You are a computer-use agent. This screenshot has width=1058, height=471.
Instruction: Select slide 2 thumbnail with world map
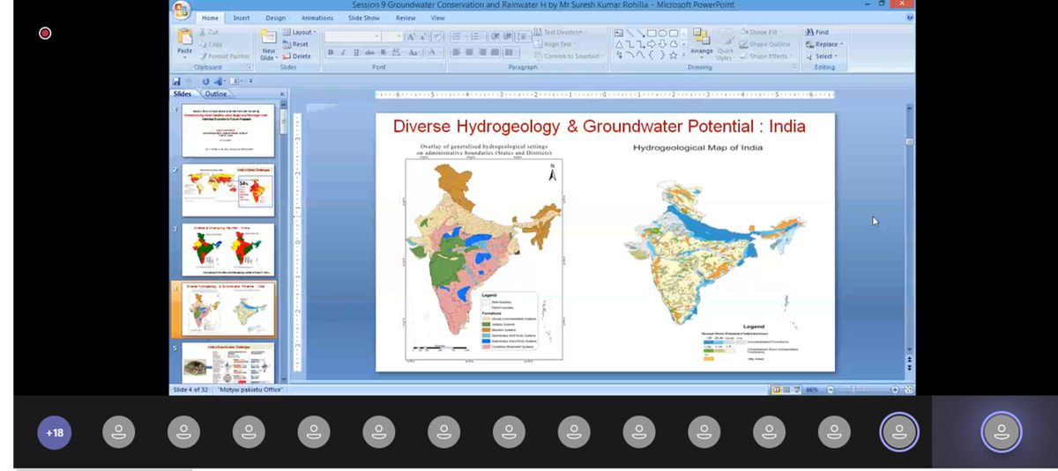coord(228,190)
